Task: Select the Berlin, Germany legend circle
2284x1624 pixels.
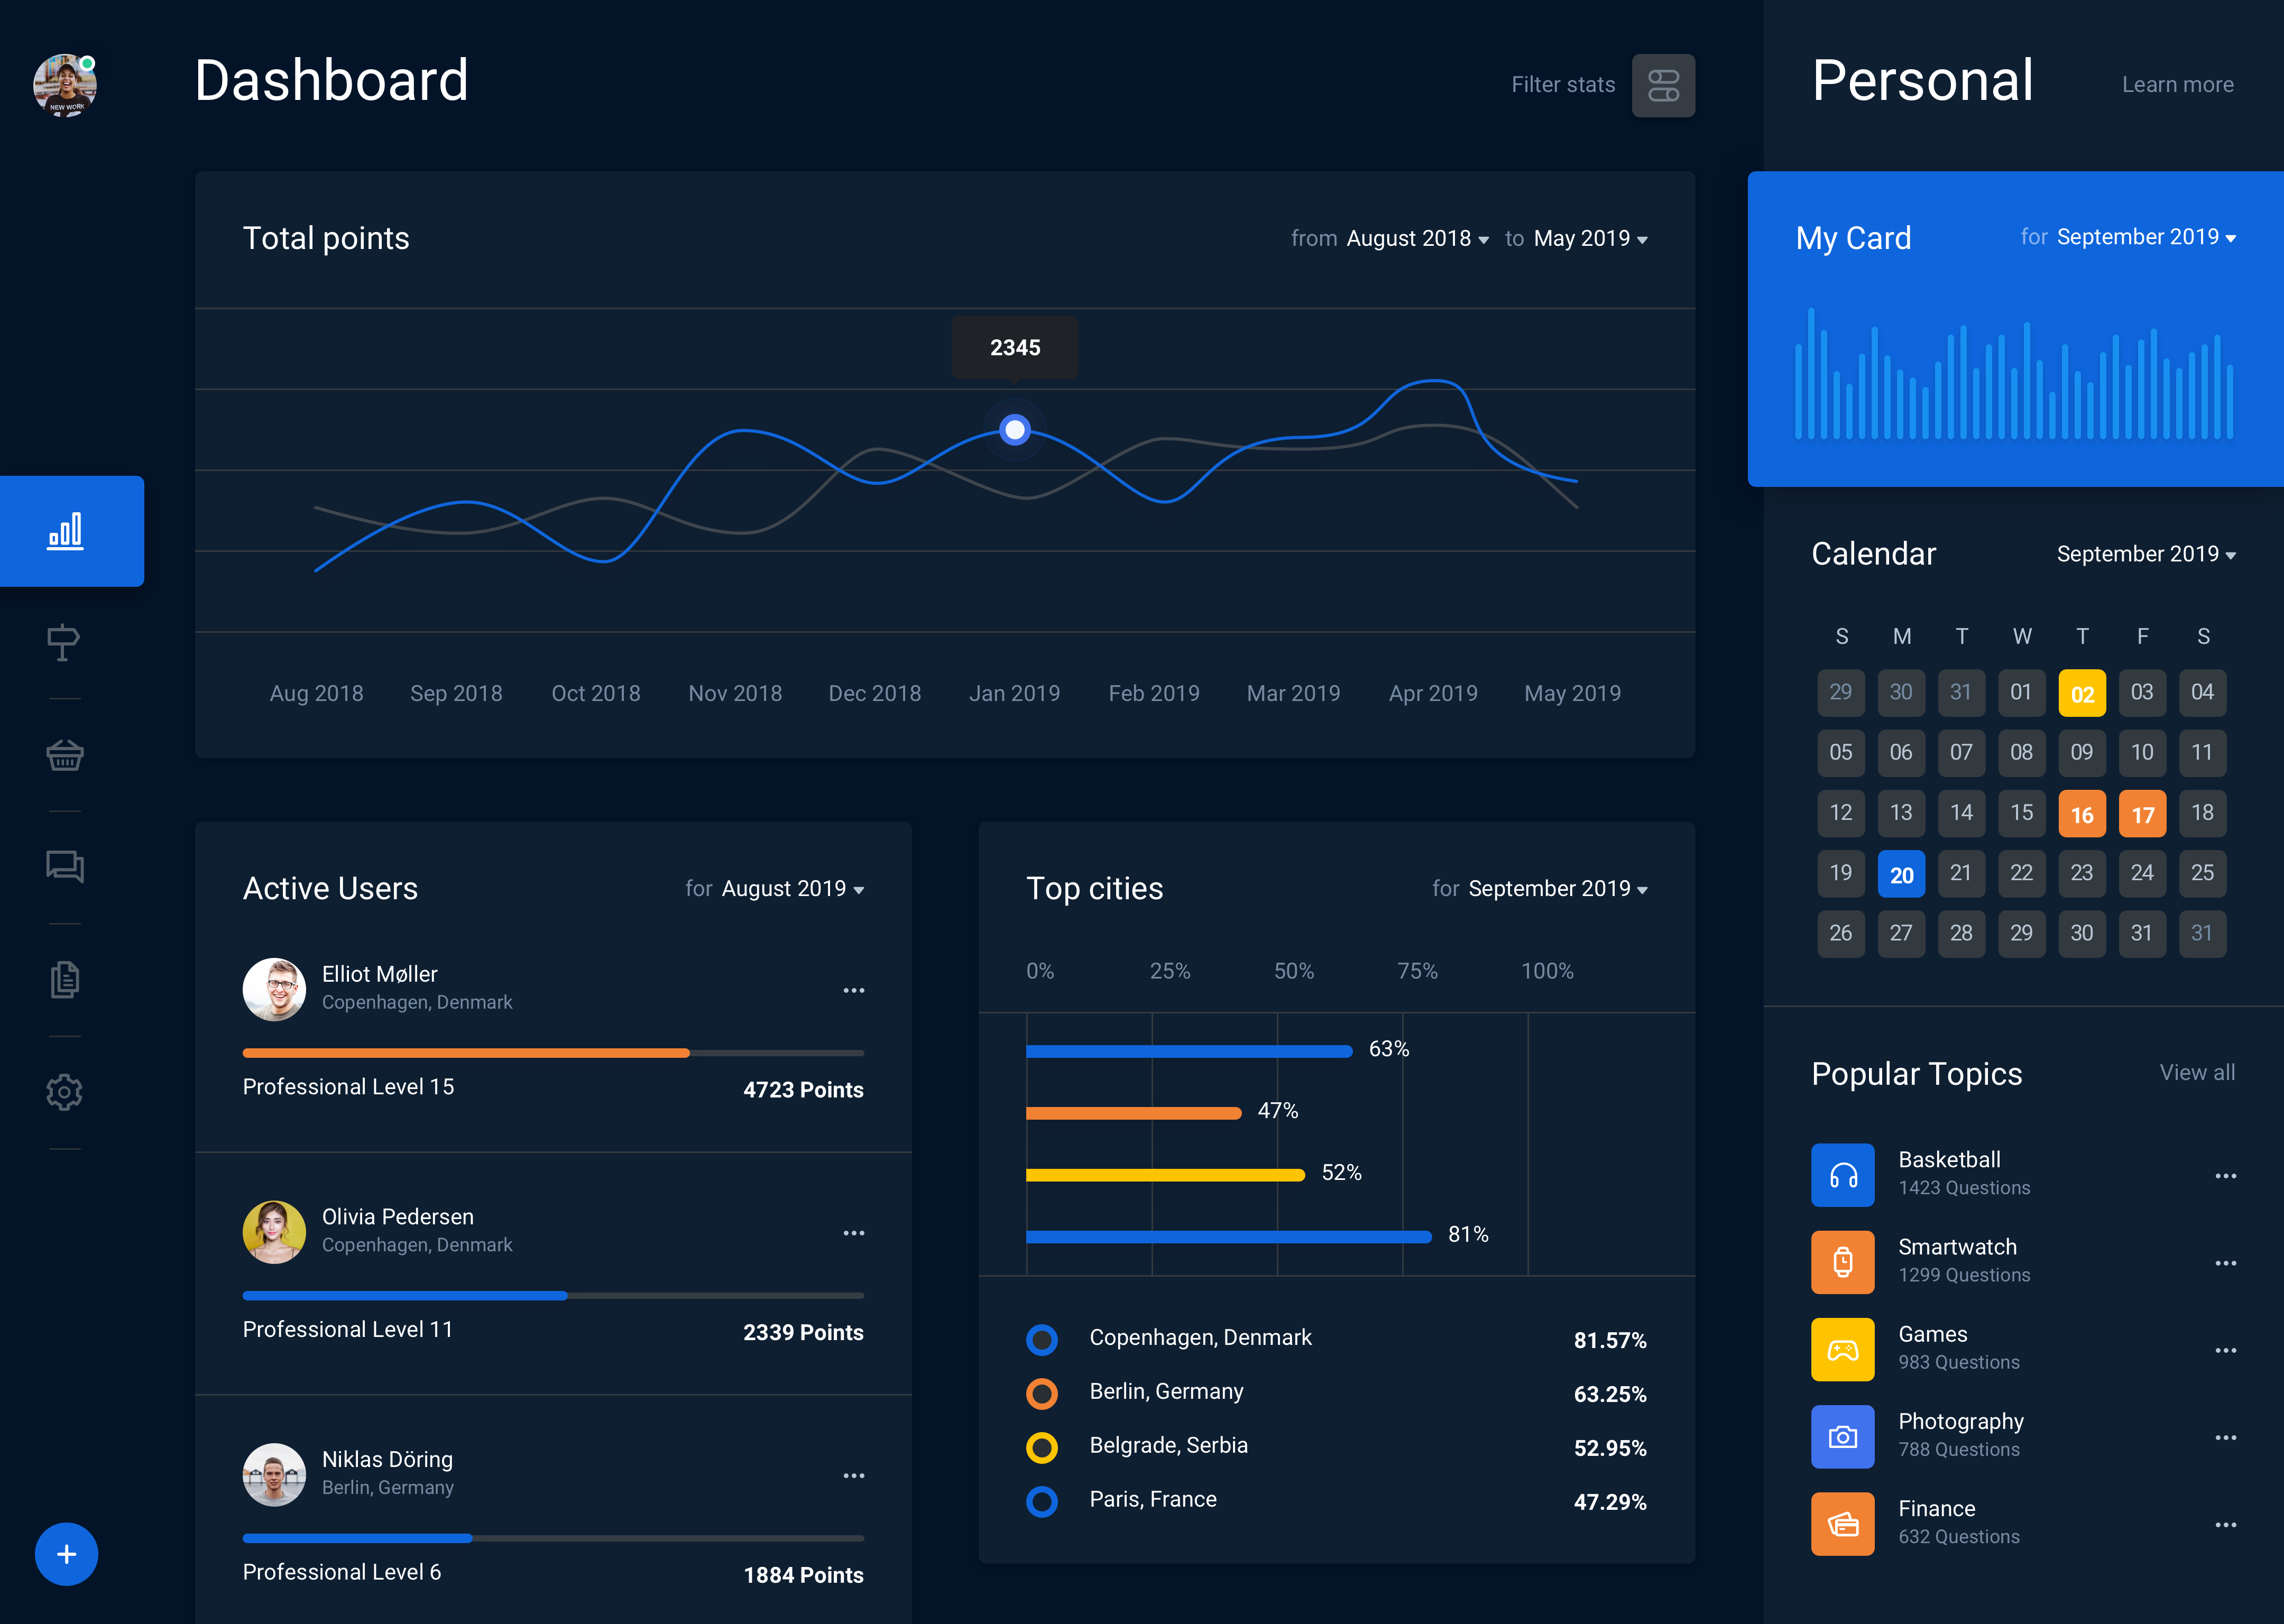Action: click(x=1042, y=1394)
